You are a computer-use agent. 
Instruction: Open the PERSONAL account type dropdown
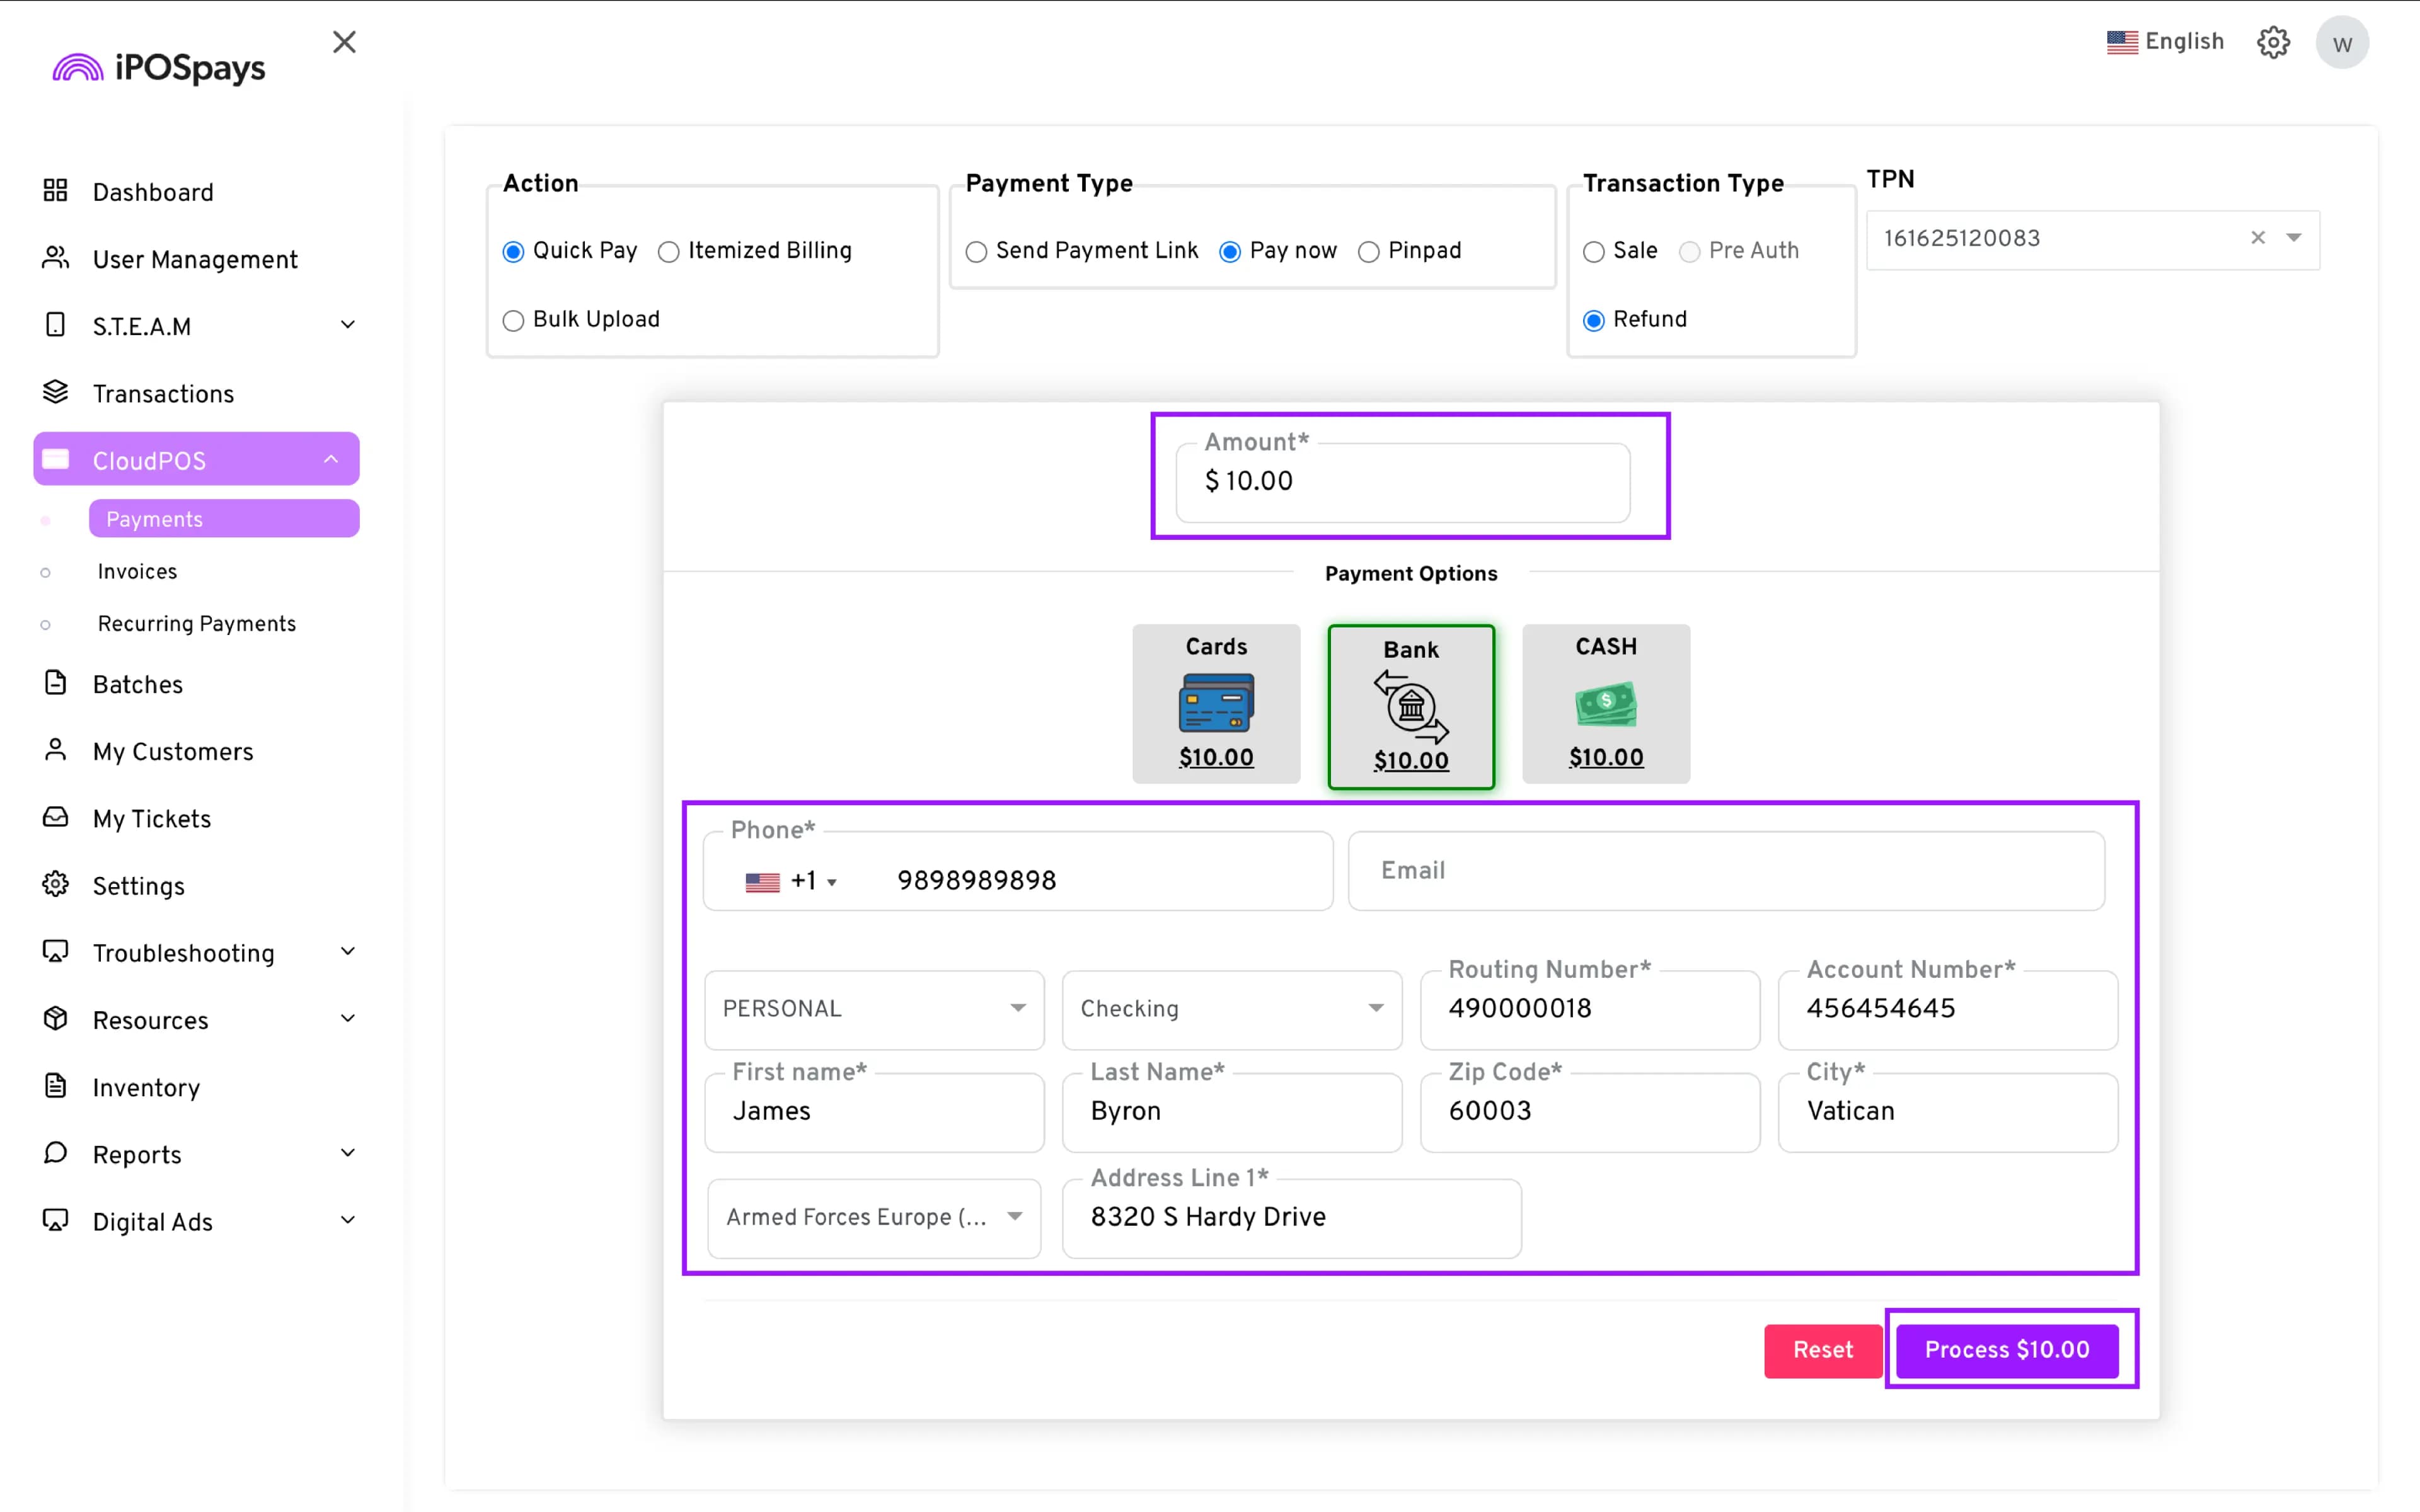pyautogui.click(x=873, y=1009)
